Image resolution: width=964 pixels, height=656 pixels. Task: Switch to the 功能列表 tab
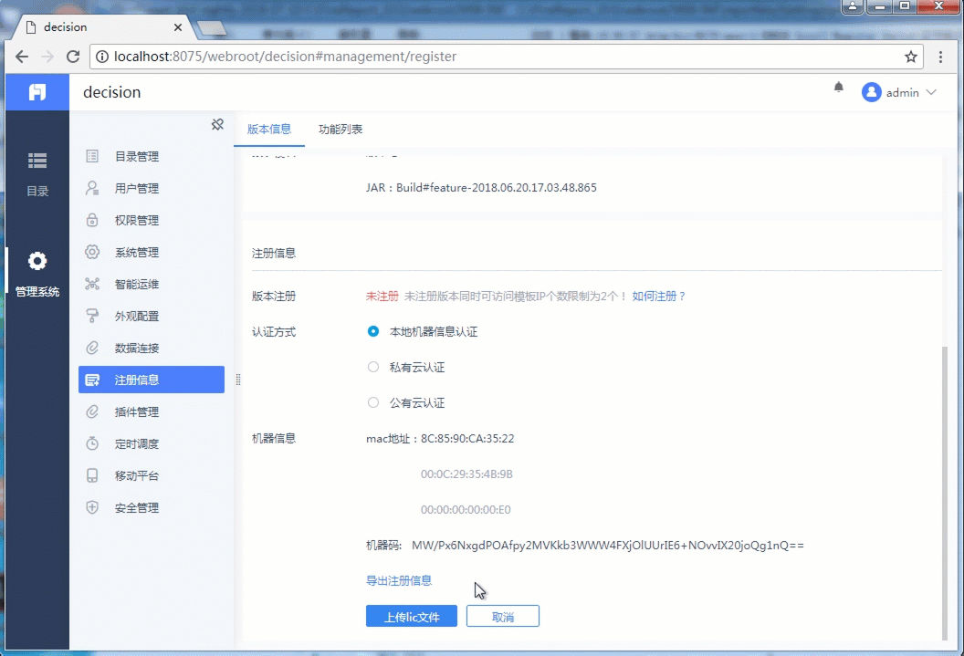point(340,129)
